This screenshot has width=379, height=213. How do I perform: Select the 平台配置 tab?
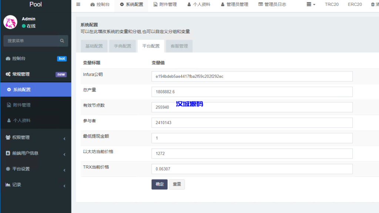tap(151, 46)
